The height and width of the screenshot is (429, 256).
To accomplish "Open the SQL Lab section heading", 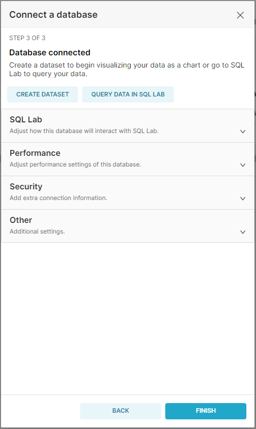I will [26, 120].
